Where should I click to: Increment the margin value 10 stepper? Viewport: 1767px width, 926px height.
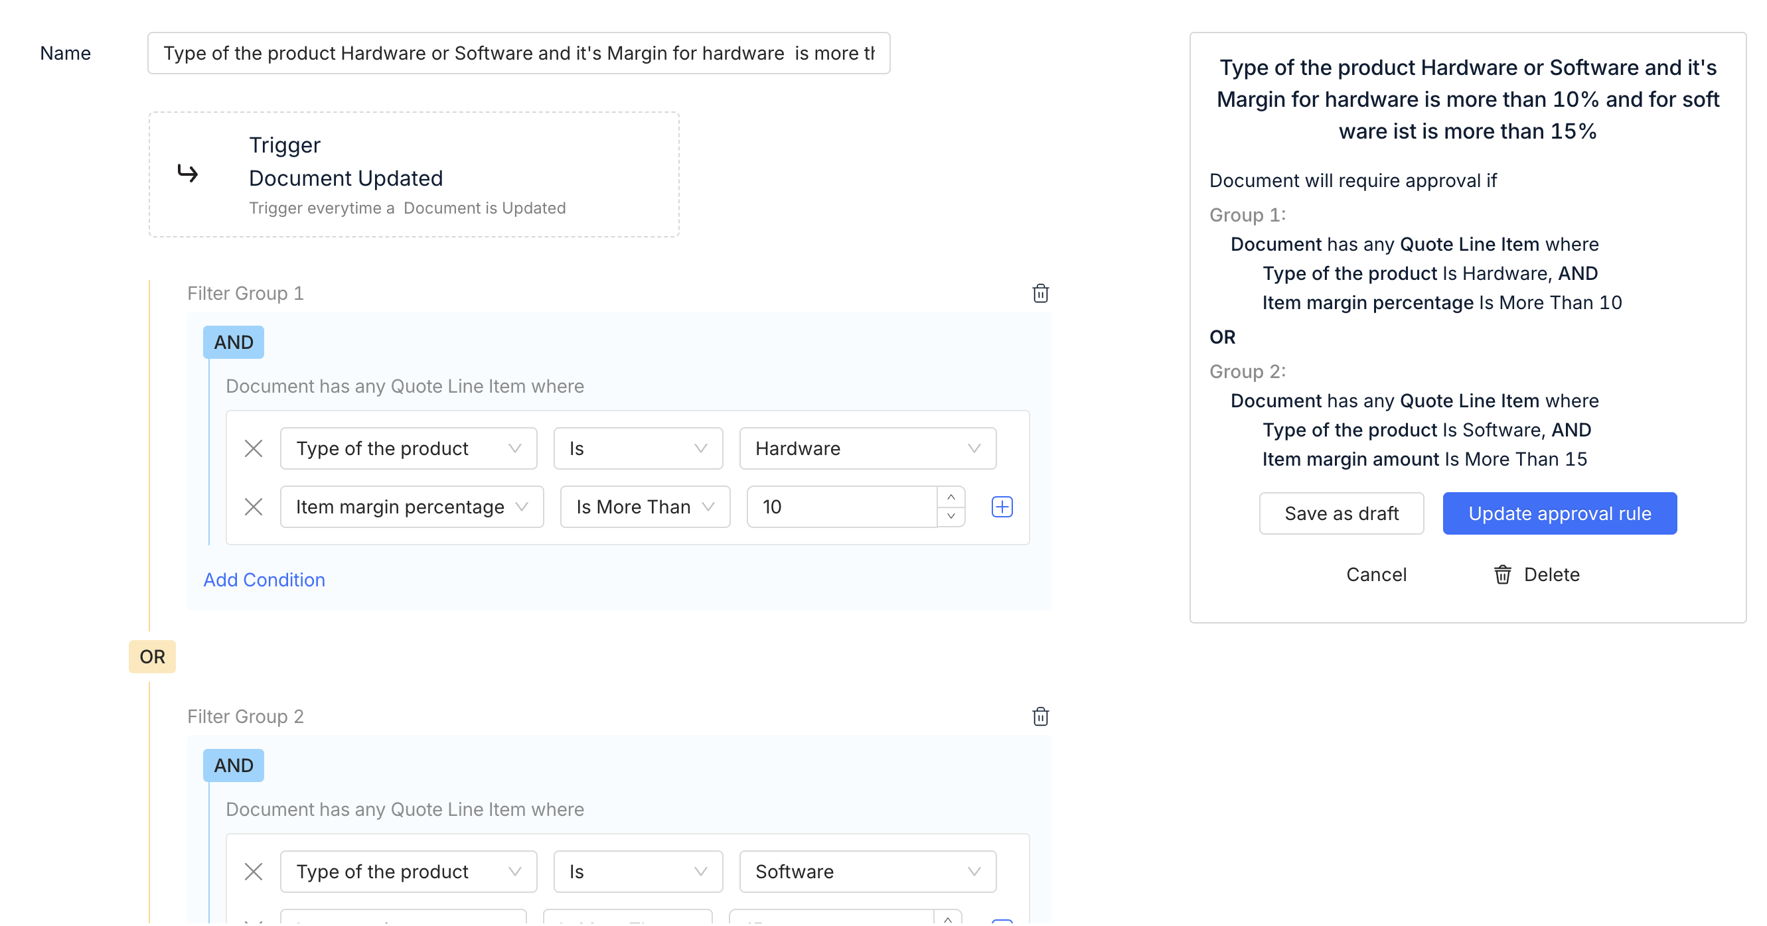(x=951, y=497)
